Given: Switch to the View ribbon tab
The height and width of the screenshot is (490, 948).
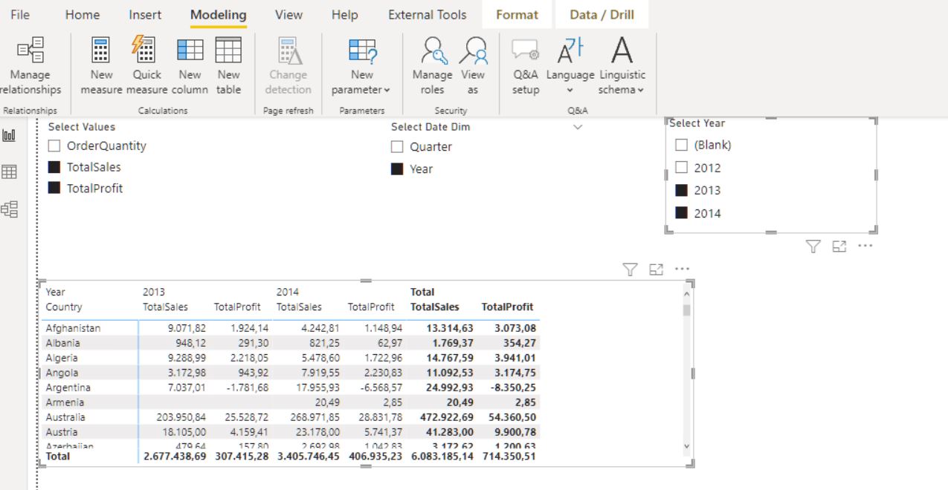Looking at the screenshot, I should click(x=288, y=15).
